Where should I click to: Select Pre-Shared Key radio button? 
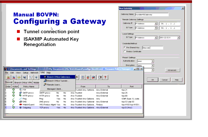(124, 48)
